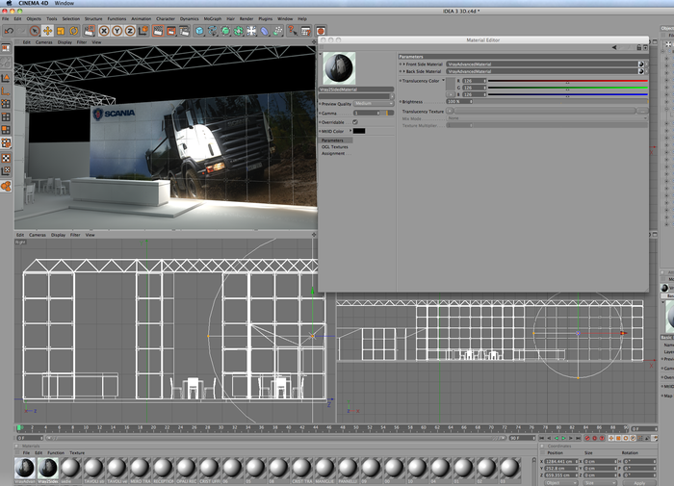Adjust the red translucency slider
674x486 pixels.
pyautogui.click(x=567, y=81)
